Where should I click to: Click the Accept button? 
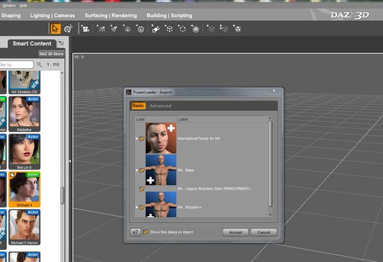point(236,232)
